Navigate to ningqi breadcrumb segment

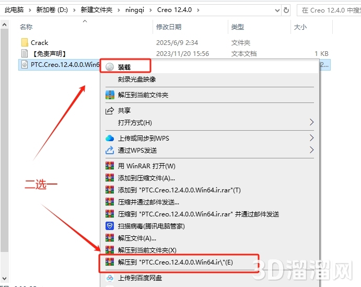(135, 10)
